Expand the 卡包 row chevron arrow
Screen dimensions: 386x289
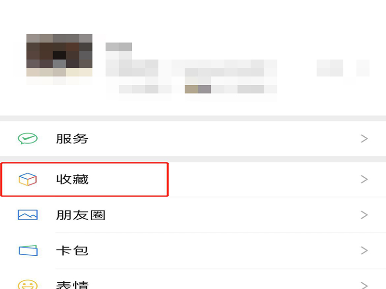coord(364,250)
